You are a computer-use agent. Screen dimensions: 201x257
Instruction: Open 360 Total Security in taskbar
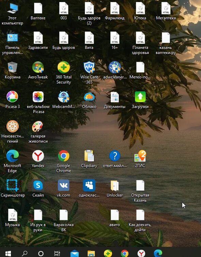tap(108, 253)
